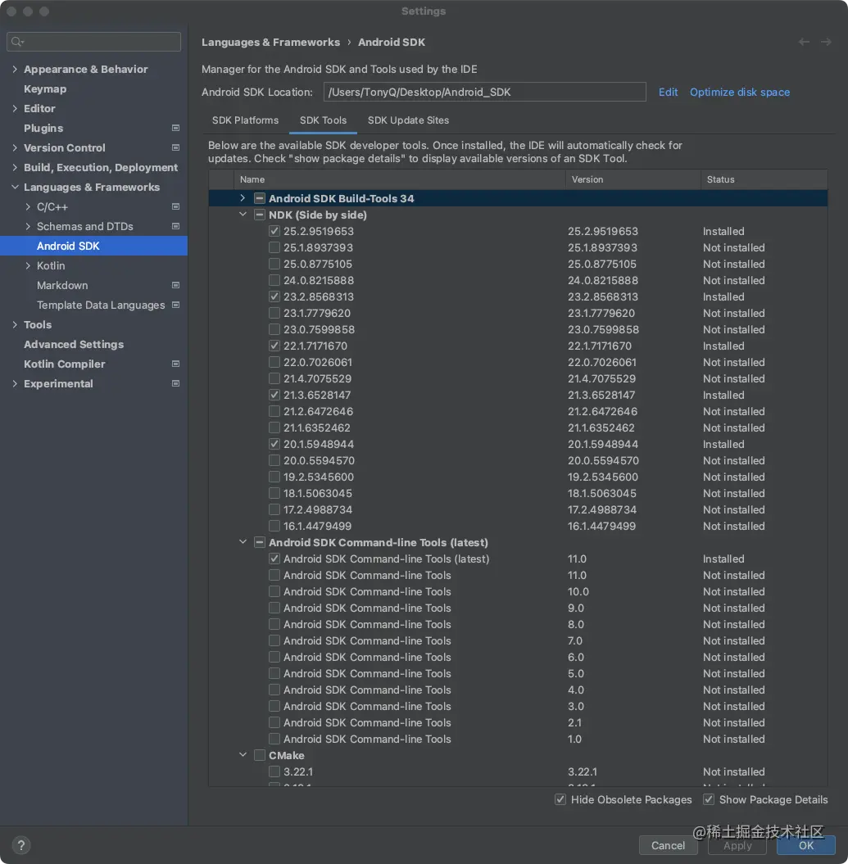Click project-level icon beside Version Control
This screenshot has height=864, width=848.
[x=176, y=147]
